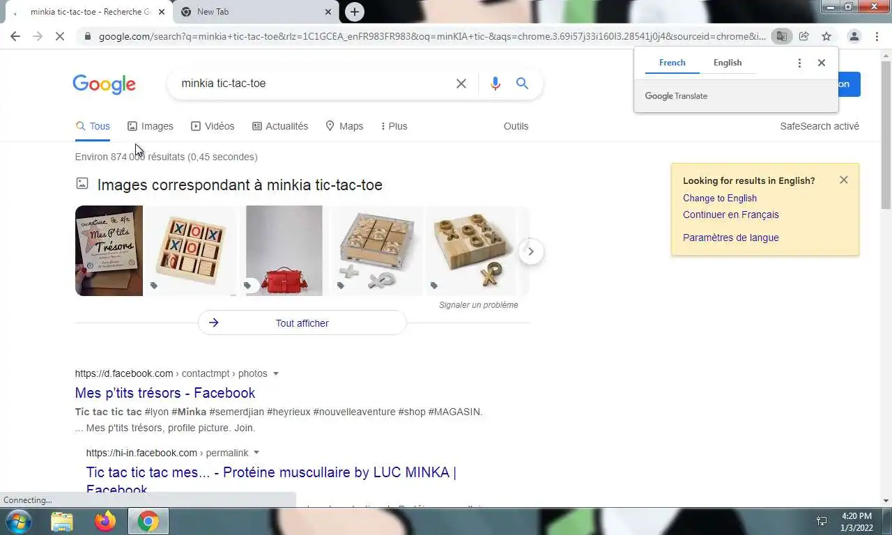Open translate popup options menu
Screen dimensions: 892x535
pyautogui.click(x=799, y=63)
